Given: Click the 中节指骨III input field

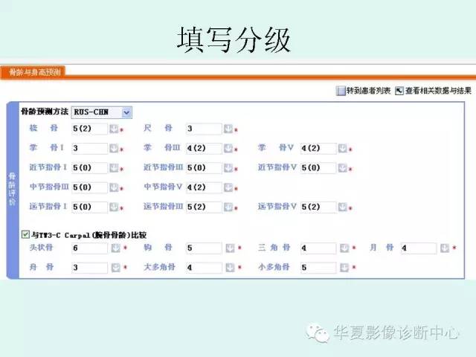Looking at the screenshot, I should coord(89,187).
